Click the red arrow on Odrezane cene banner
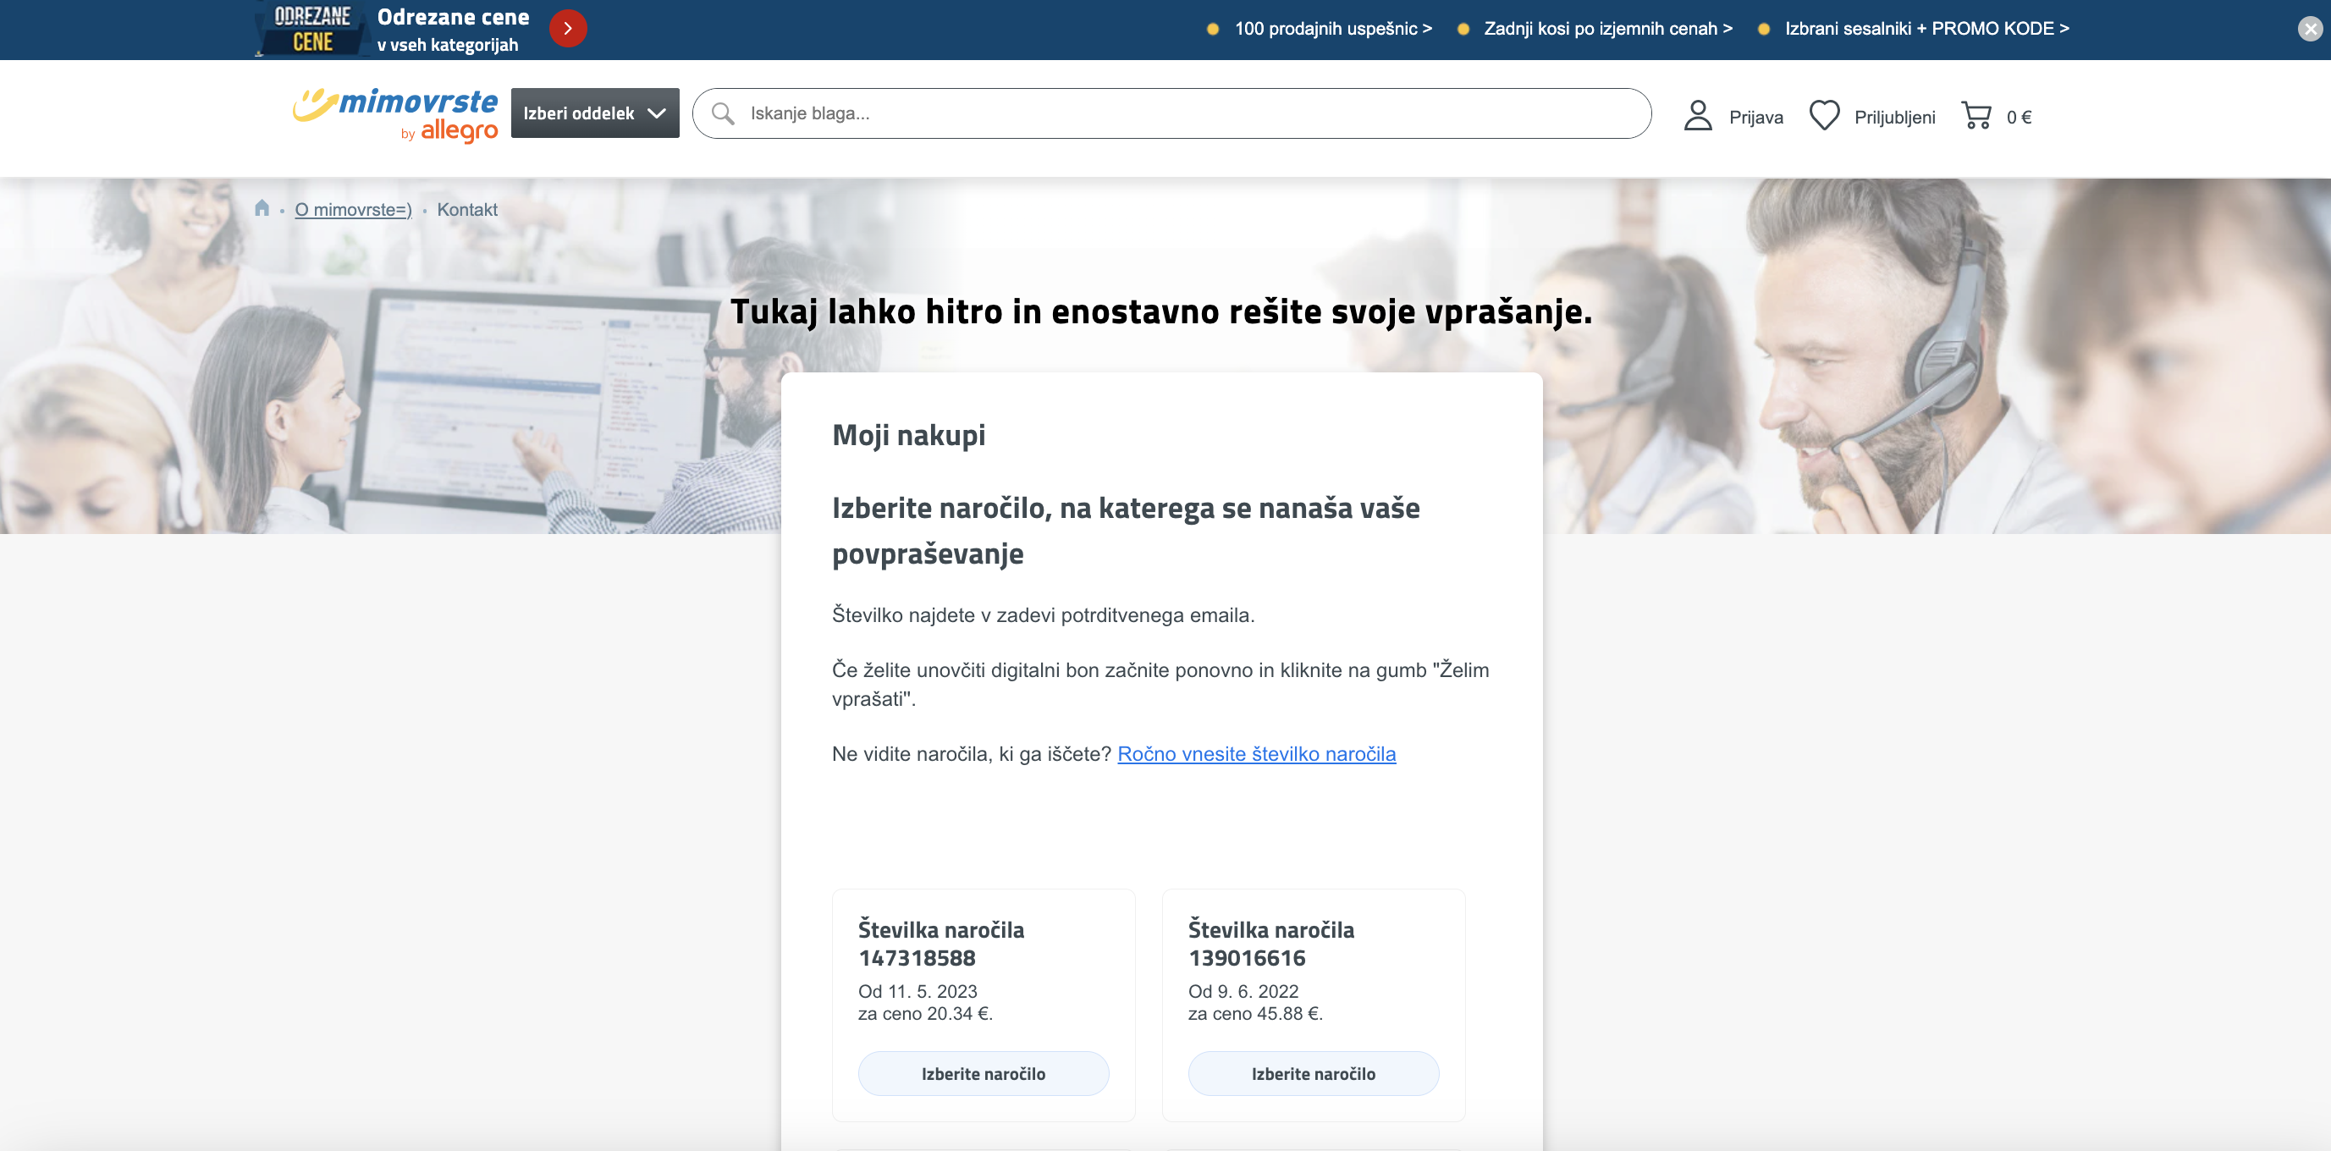Image resolution: width=2331 pixels, height=1151 pixels. (567, 29)
